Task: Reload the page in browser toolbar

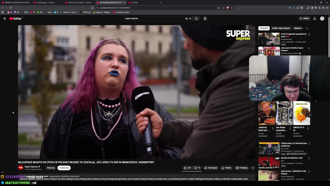Action: pyautogui.click(x=10, y=8)
